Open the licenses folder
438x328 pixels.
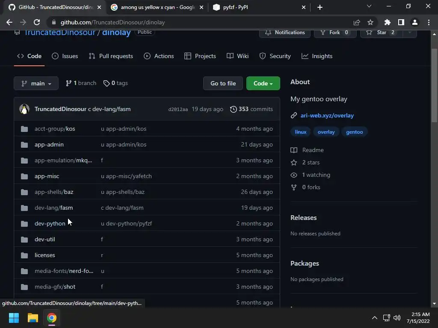tap(44, 255)
